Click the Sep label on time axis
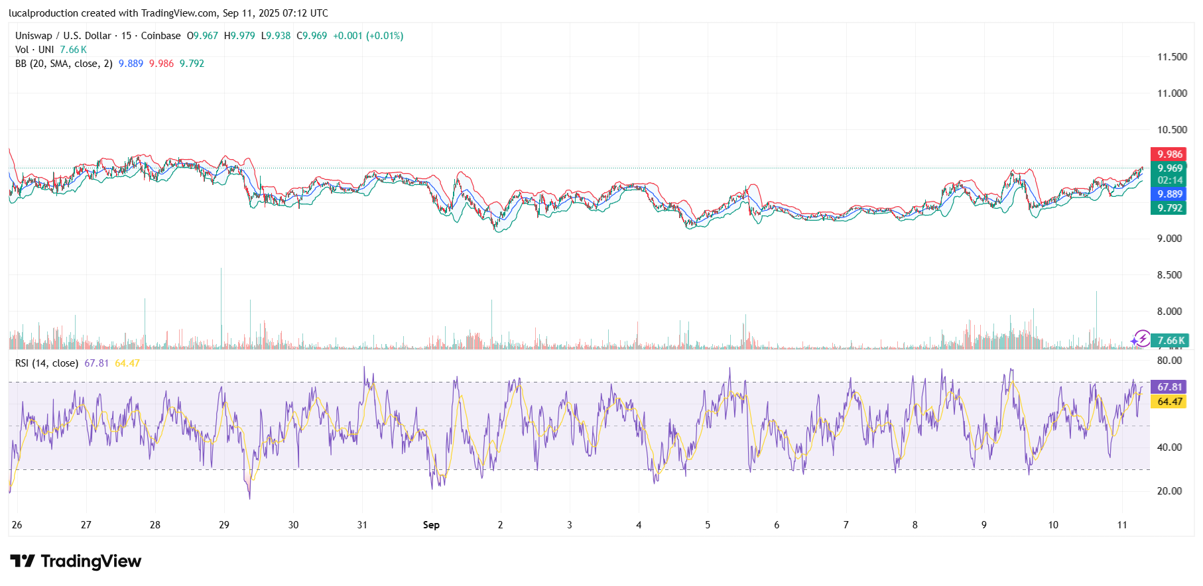The width and height of the screenshot is (1203, 586). 431,525
